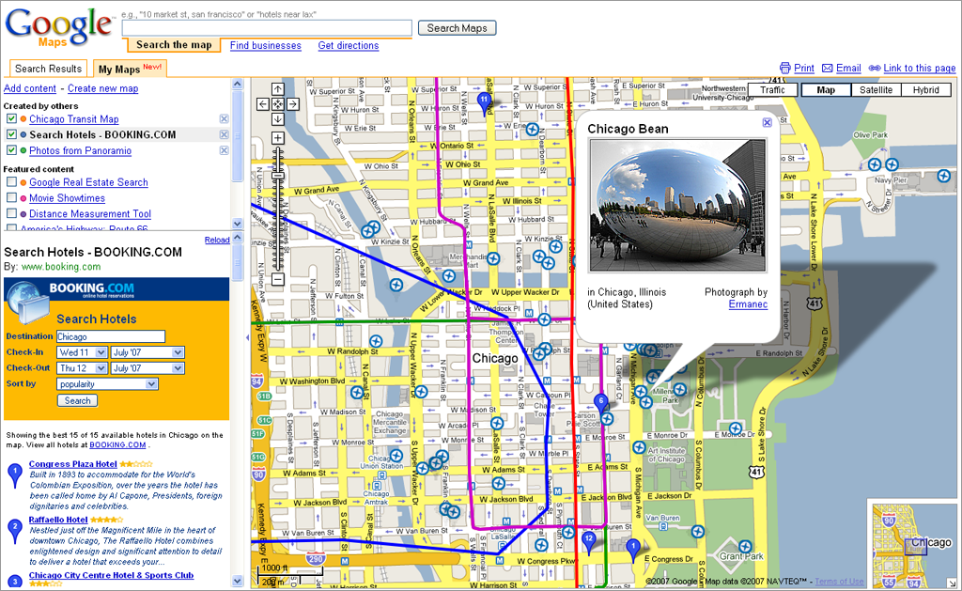Uncheck Search Hotels BOOKING.COM layer
This screenshot has width=962, height=591.
[11, 133]
